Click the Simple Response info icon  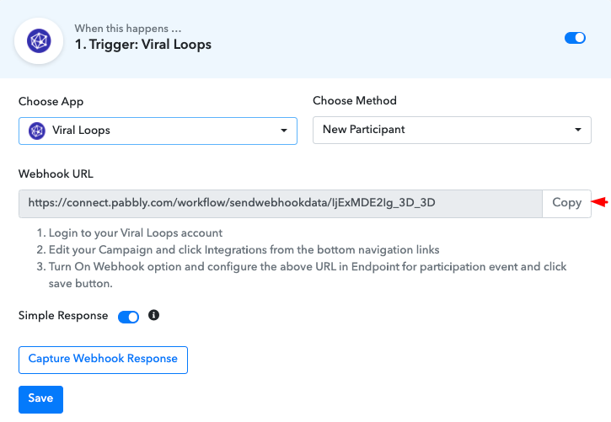154,315
